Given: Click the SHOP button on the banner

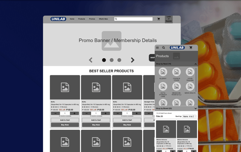Looking at the screenshot, I should click(x=152, y=58).
